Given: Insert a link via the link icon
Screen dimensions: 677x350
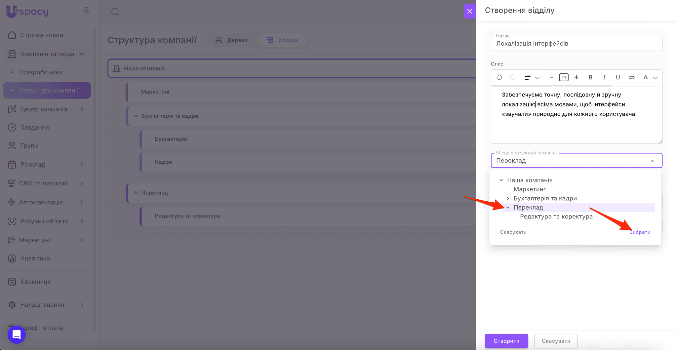Looking at the screenshot, I should (631, 77).
